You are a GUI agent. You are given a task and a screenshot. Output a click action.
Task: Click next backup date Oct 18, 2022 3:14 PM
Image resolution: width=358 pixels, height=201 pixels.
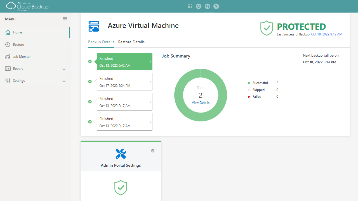click(320, 62)
